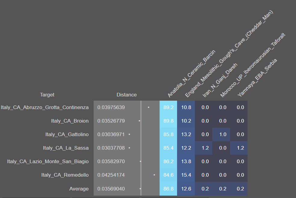Click the Iran_N_Ganj_Dareh column label

(x=220, y=80)
